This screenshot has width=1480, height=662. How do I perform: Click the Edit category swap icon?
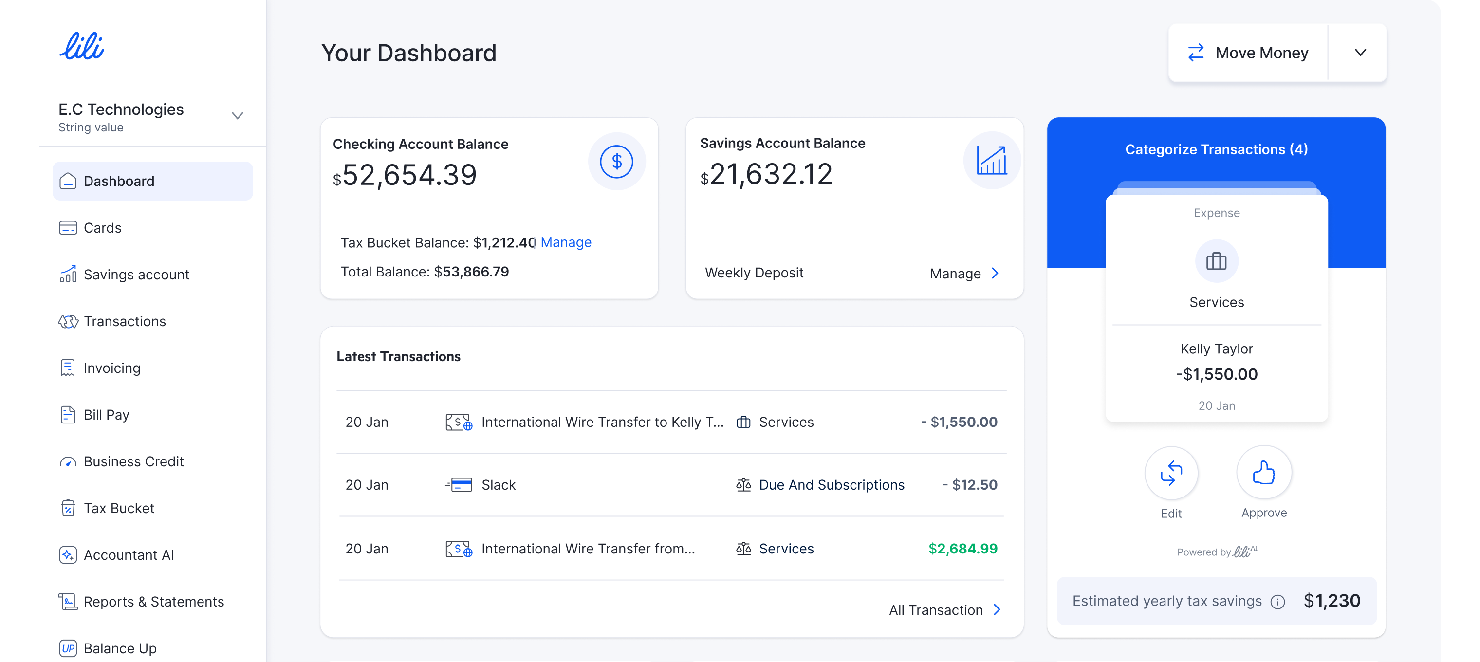[1170, 474]
